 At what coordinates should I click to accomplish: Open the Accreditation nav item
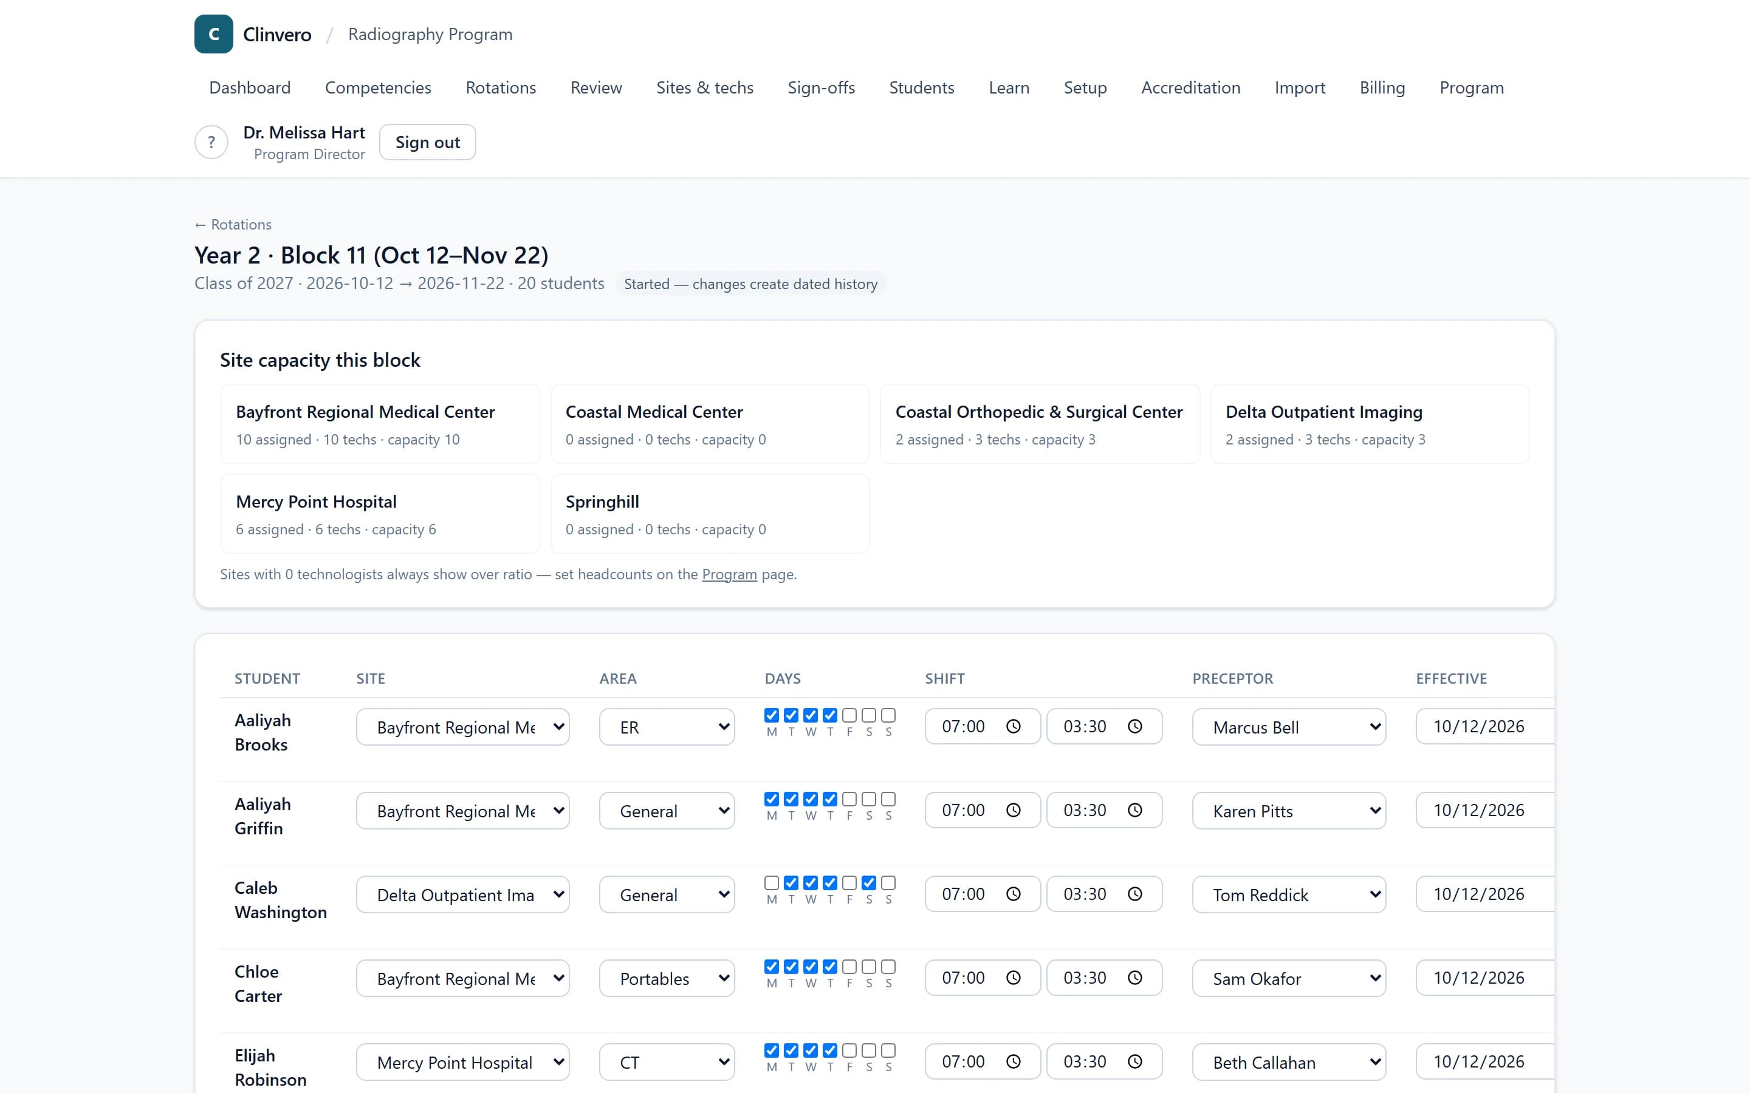point(1190,87)
